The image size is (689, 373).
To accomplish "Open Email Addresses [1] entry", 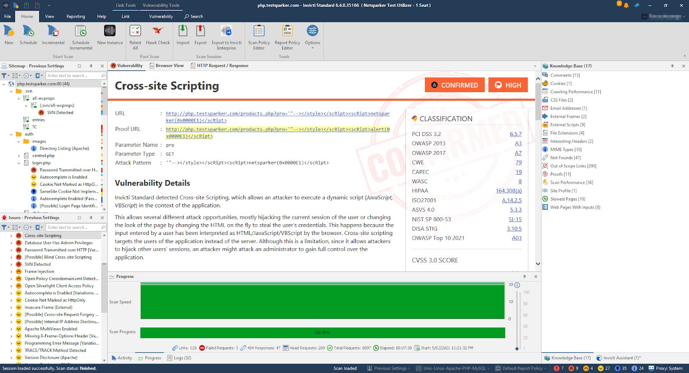I will 568,108.
